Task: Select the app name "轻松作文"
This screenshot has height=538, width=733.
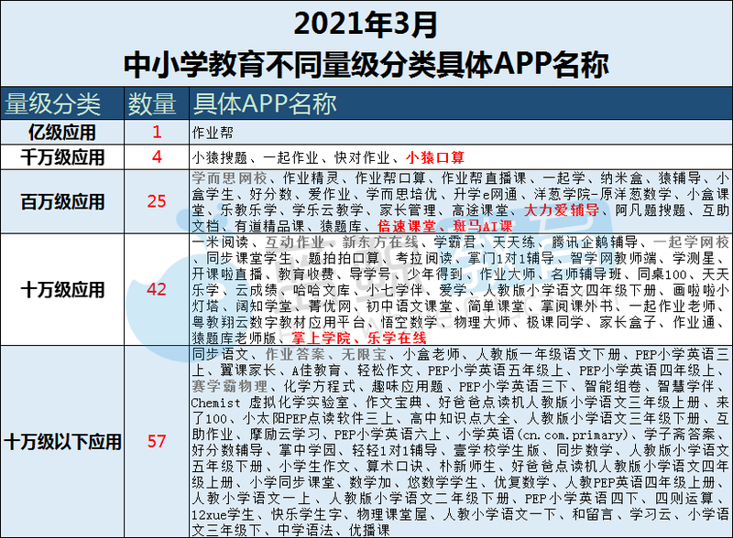Action: coord(385,371)
